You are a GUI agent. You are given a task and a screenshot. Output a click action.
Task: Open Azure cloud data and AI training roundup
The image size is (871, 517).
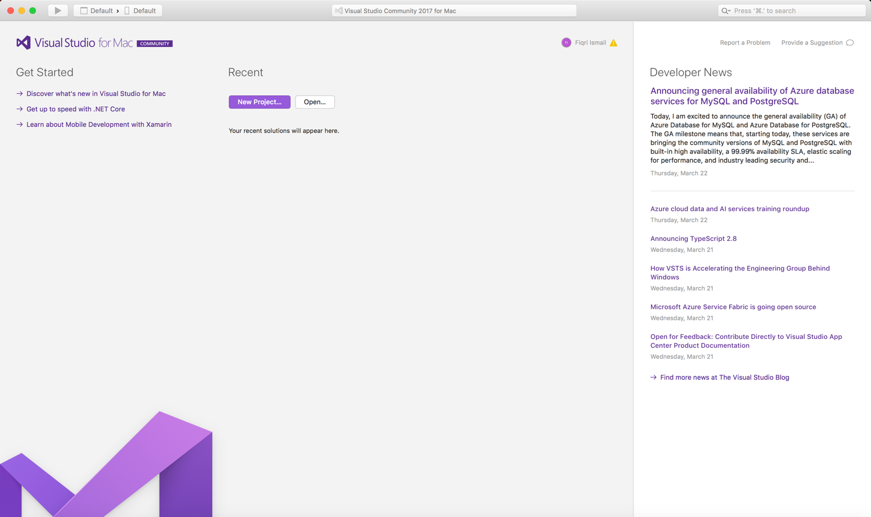[729, 209]
